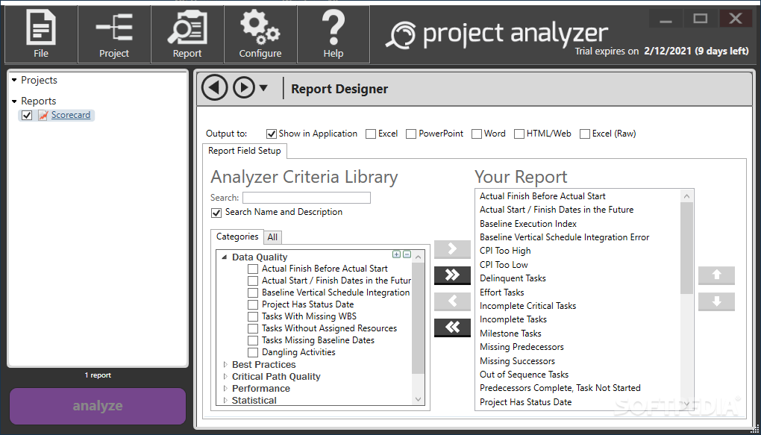Check Tasks Missing Baseline Dates checkbox
This screenshot has width=761, height=435.
coord(253,340)
